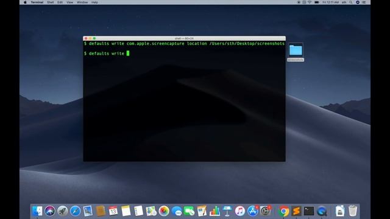Launch Siri from the Dock
Viewport: 390px width, 219px height.
pyautogui.click(x=50, y=211)
